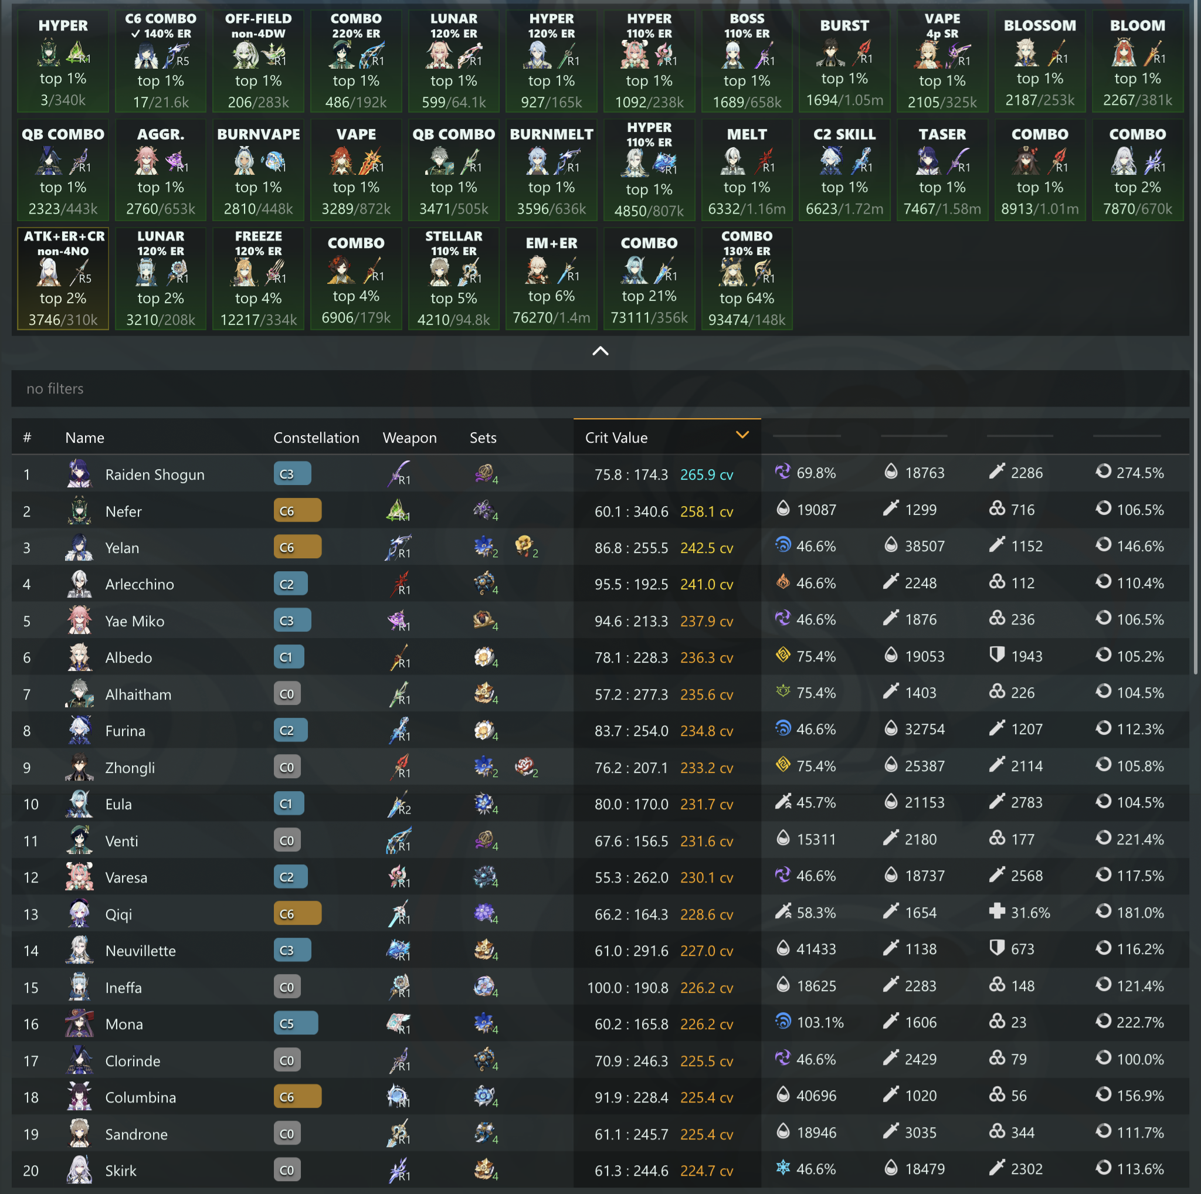
Task: Sort the table by the Constellation column
Action: [x=317, y=437]
